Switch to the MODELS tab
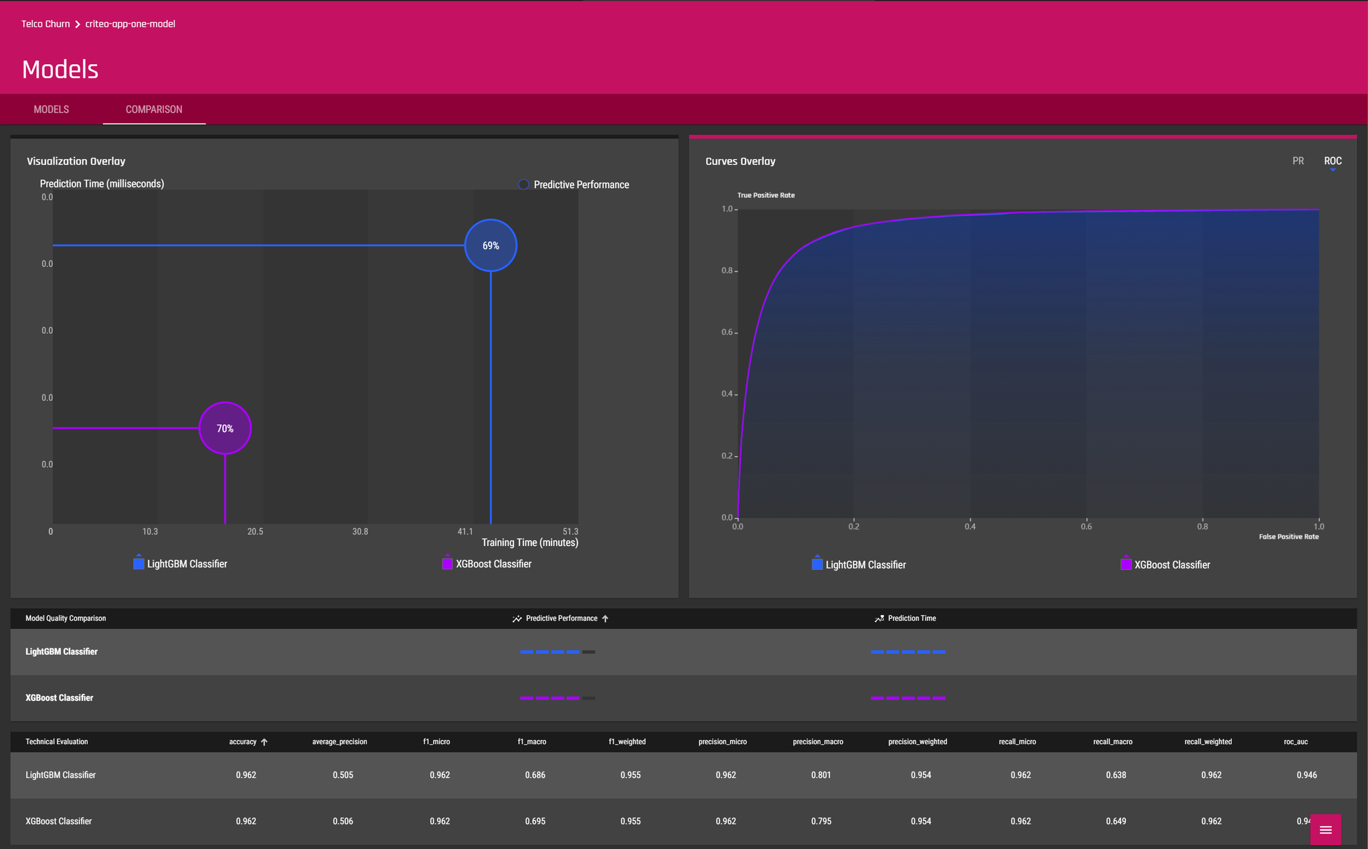The image size is (1368, 849). (52, 110)
